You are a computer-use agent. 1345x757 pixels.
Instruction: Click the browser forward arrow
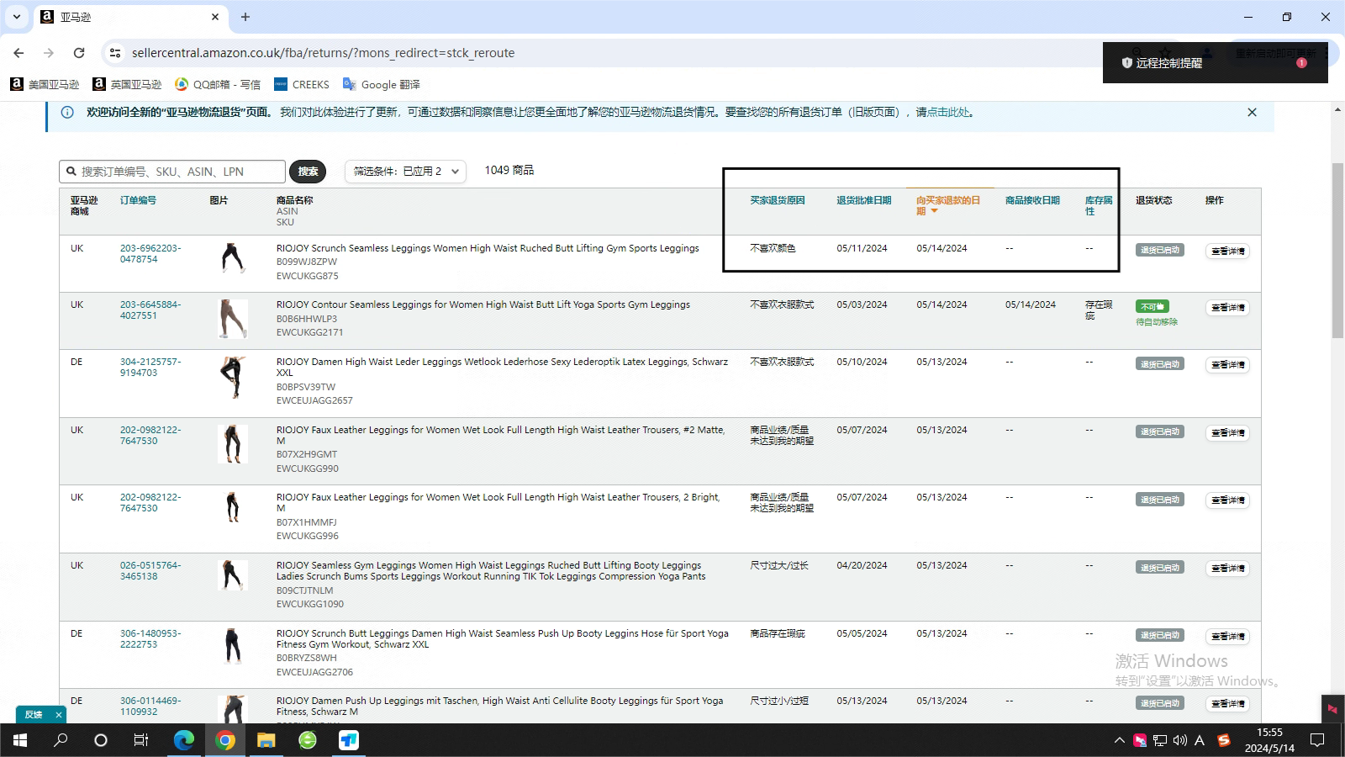pos(49,52)
